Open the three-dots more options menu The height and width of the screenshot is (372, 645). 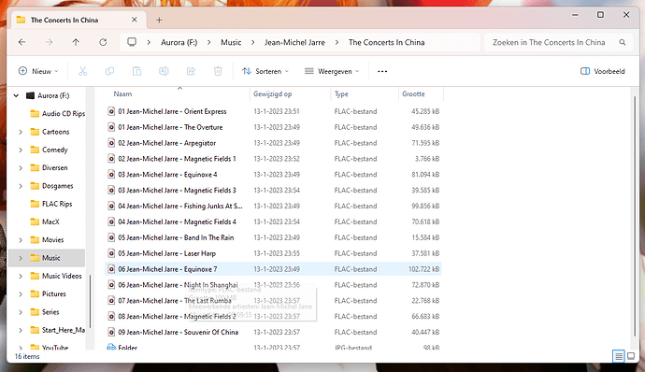[x=382, y=71]
